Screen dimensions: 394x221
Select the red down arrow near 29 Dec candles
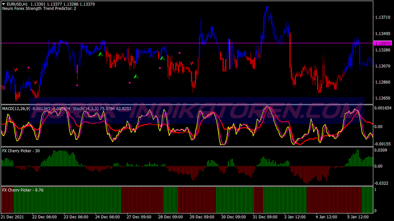click(191, 63)
